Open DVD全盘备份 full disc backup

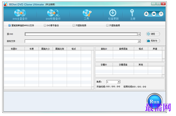coord(20,15)
